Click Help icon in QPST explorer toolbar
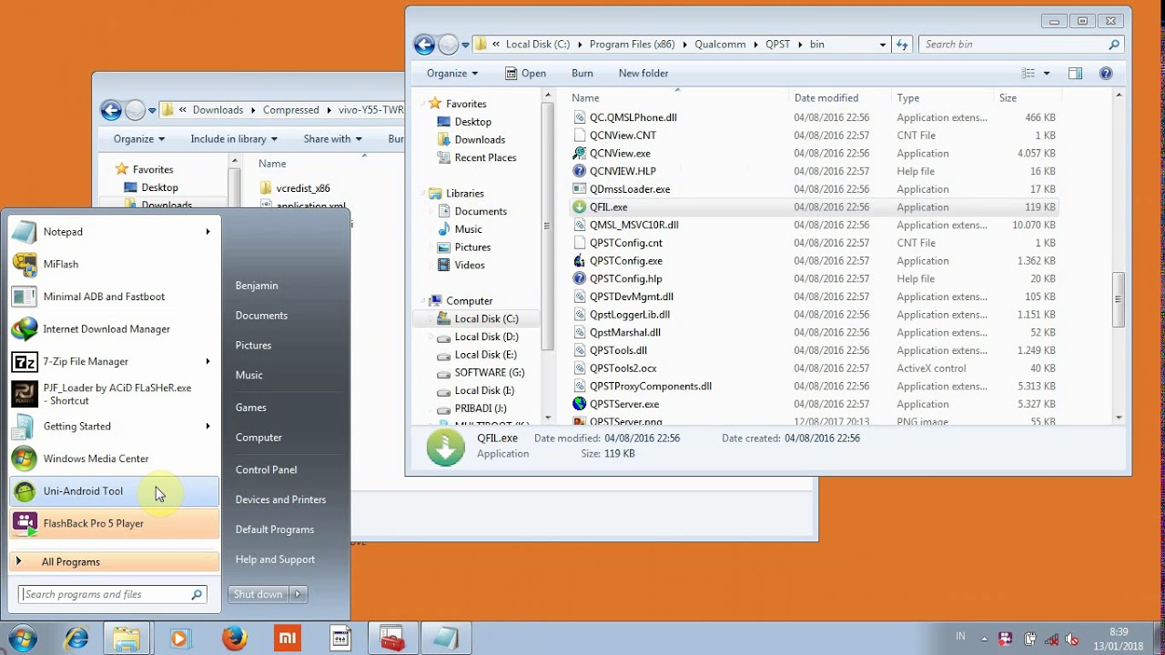The height and width of the screenshot is (655, 1165). [x=1106, y=74]
